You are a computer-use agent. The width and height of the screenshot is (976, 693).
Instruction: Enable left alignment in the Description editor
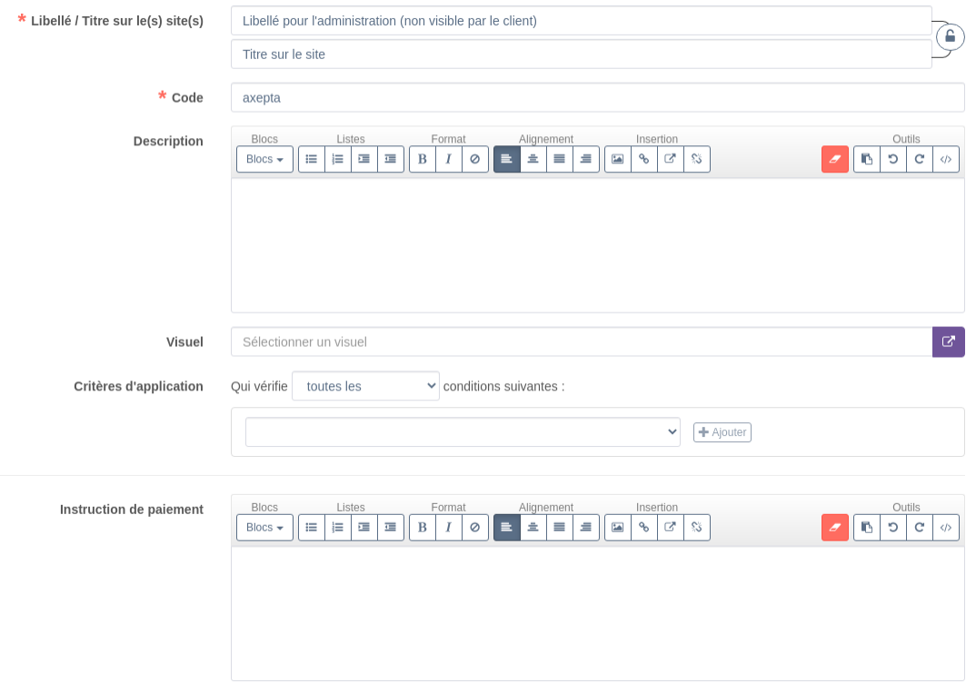pos(507,159)
